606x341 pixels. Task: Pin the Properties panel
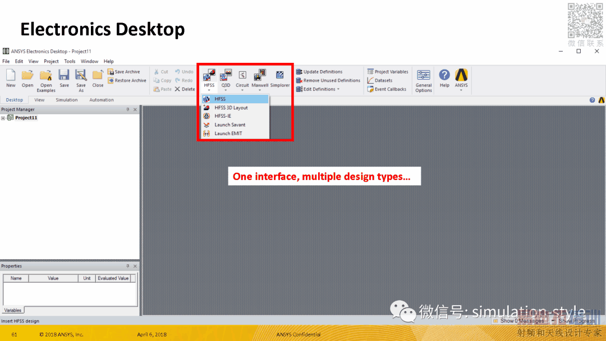click(x=127, y=266)
